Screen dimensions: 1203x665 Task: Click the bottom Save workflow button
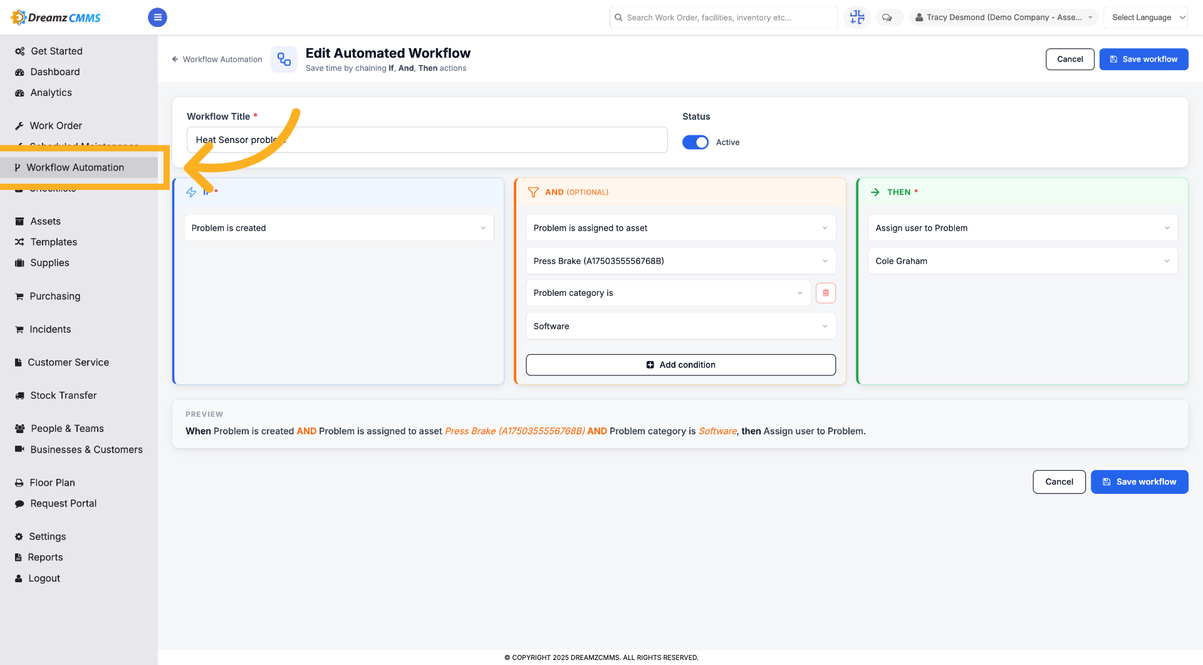pyautogui.click(x=1139, y=482)
